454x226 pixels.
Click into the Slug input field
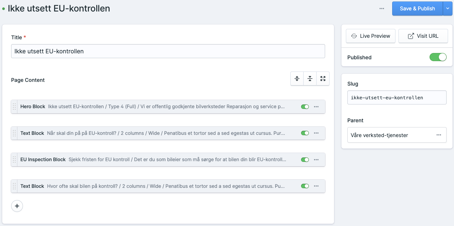(x=397, y=98)
